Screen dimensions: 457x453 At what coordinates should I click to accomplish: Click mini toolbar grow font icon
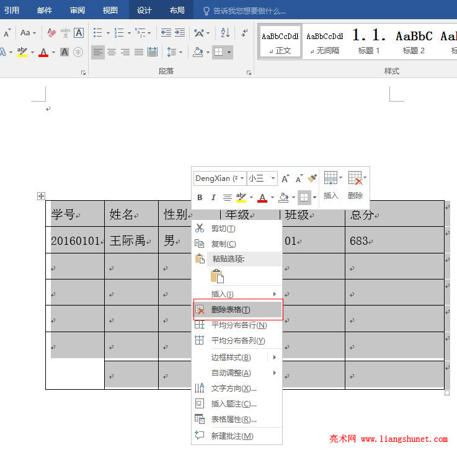[x=285, y=178]
